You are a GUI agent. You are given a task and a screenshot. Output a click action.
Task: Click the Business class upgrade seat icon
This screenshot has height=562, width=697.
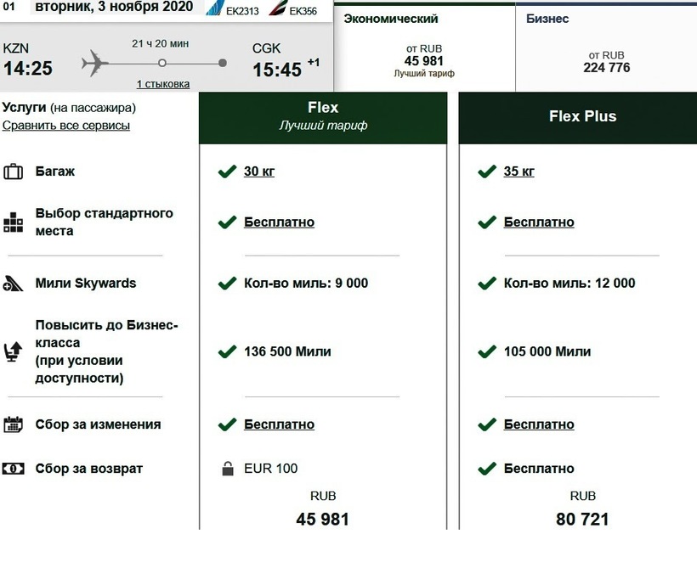click(x=13, y=351)
